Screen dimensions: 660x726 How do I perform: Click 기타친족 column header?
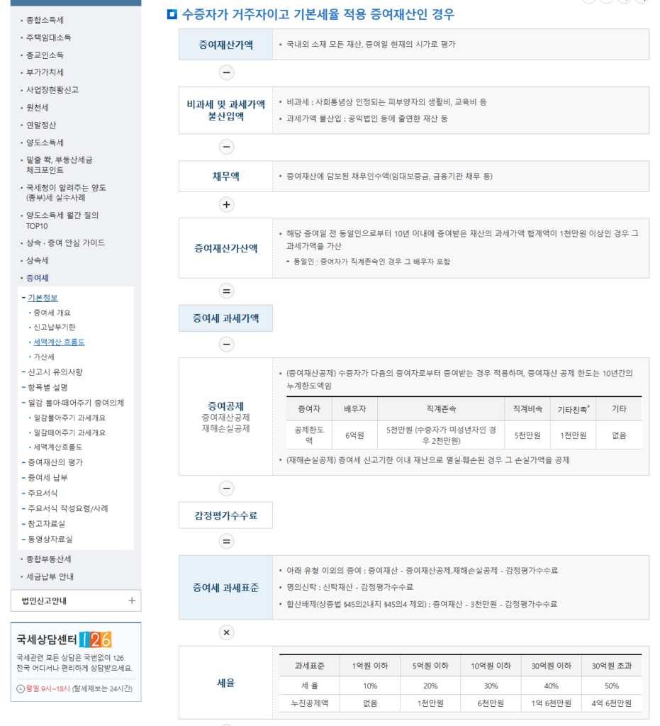(x=573, y=409)
